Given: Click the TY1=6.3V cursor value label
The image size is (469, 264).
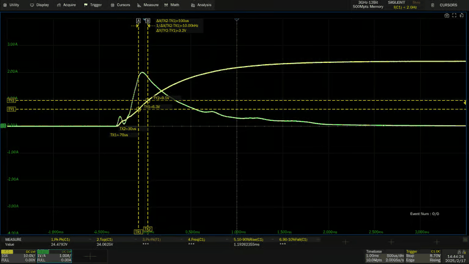Looking at the screenshot, I should coord(152,107).
